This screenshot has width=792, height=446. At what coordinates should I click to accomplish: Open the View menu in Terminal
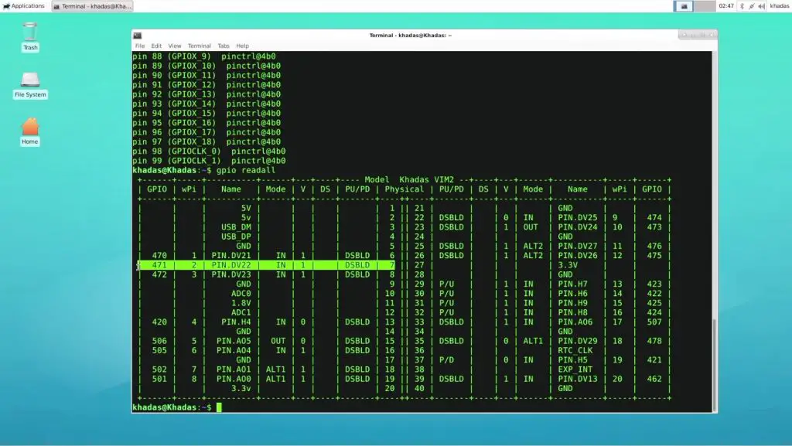tap(175, 46)
